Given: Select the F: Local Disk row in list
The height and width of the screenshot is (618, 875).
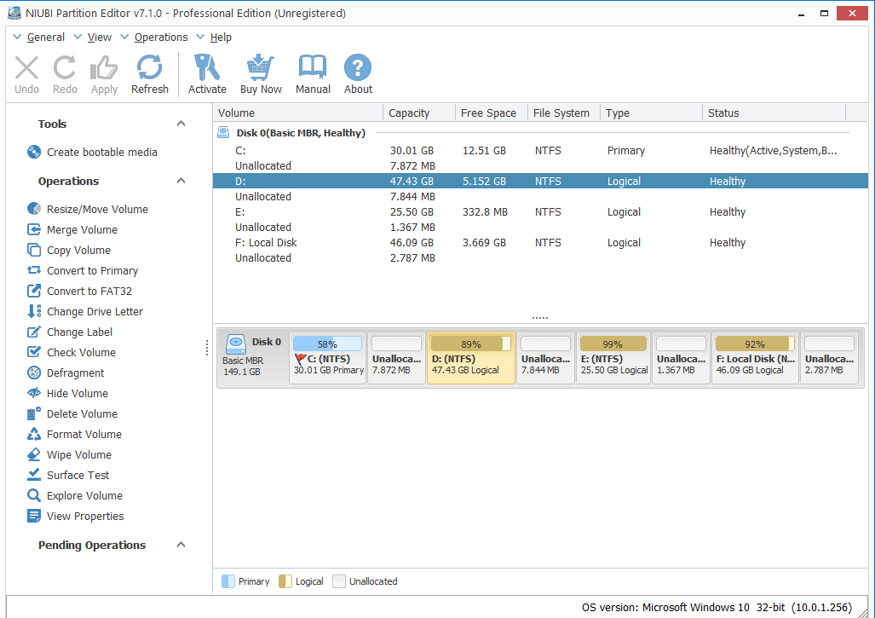Looking at the screenshot, I should tap(540, 242).
